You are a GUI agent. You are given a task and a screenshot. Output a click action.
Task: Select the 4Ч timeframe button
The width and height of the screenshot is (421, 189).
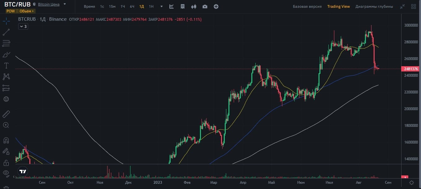[x=132, y=6]
